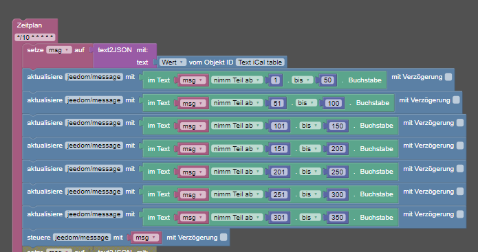Open the msg variable dropdown in the setze block
Image resolution: width=478 pixels, height=252 pixels.
[x=59, y=50]
